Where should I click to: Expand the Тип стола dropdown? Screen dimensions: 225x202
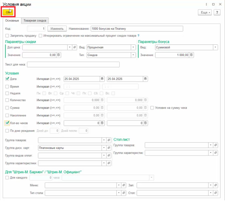119,193
